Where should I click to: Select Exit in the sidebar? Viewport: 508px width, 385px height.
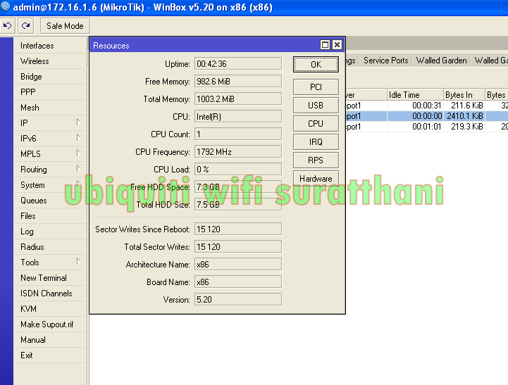coord(50,355)
